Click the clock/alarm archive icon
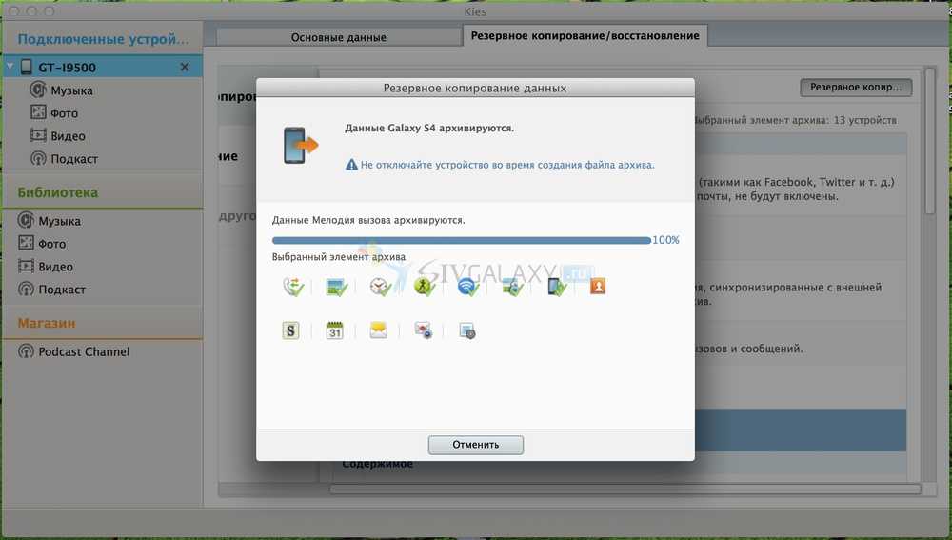This screenshot has width=952, height=540. (380, 286)
